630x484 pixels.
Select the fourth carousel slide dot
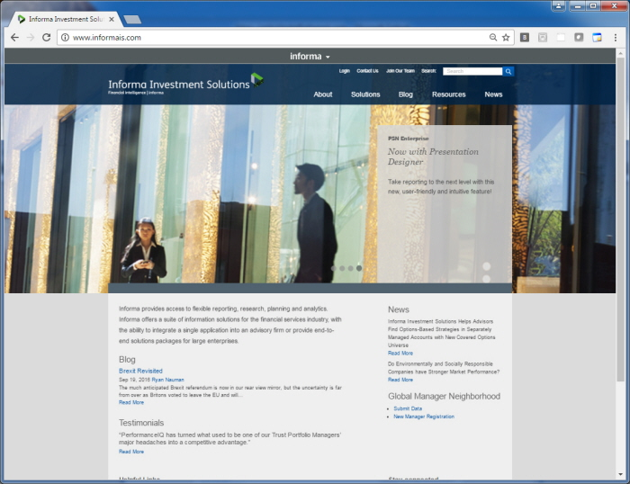point(359,268)
